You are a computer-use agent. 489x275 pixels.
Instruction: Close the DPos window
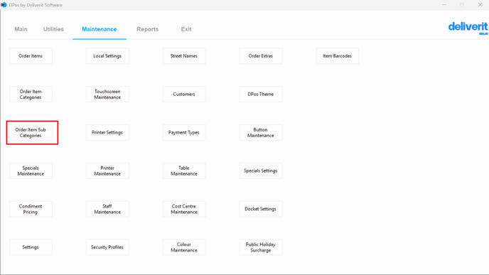click(x=480, y=5)
